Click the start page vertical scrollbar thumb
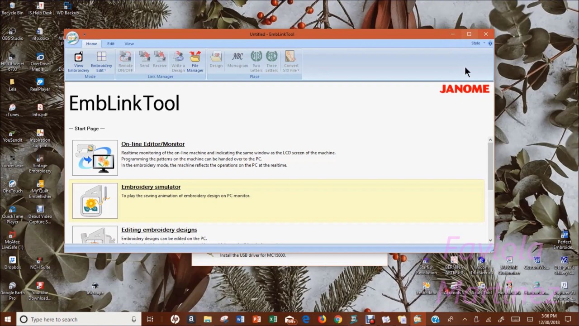The image size is (579, 326). pos(490,166)
